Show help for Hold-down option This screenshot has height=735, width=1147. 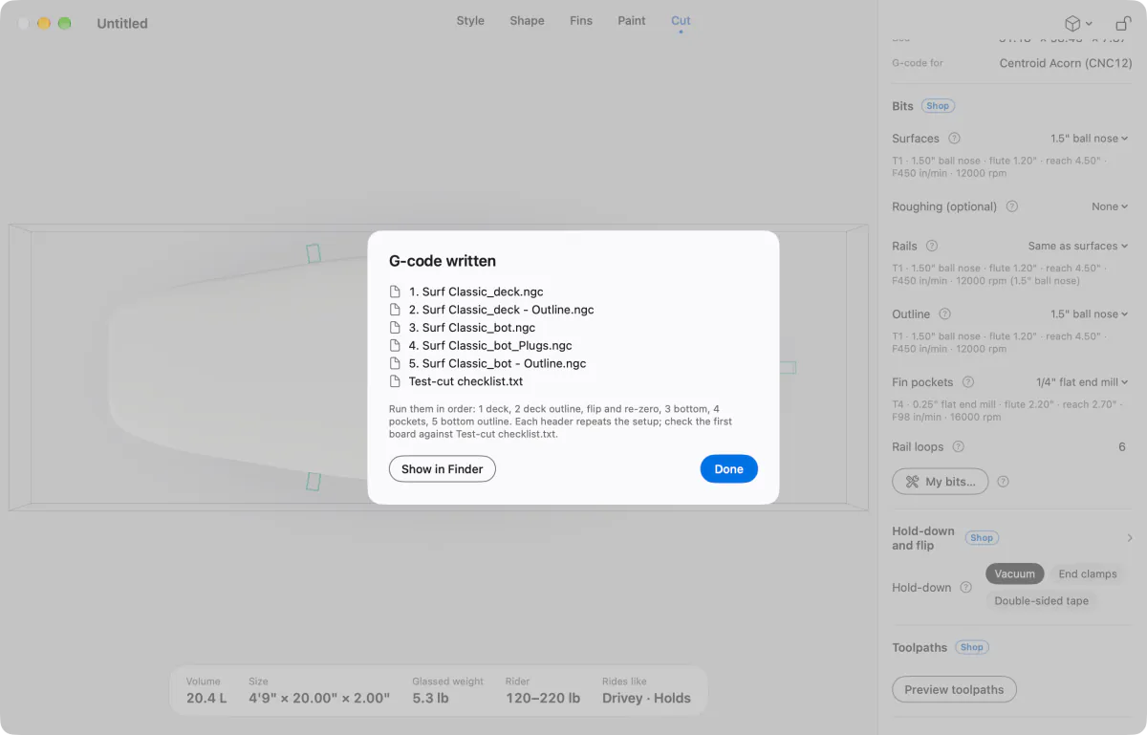point(965,588)
